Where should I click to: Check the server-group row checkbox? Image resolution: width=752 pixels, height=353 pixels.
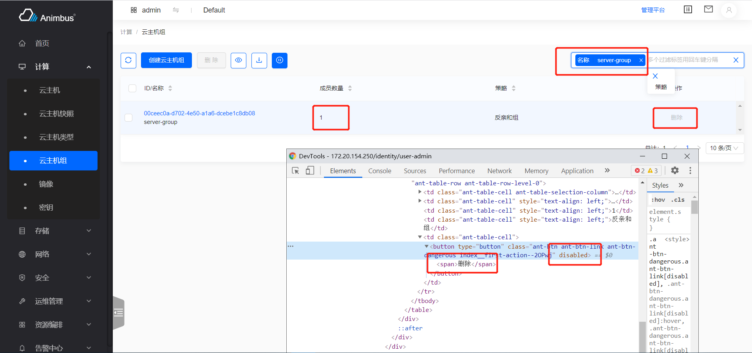128,118
